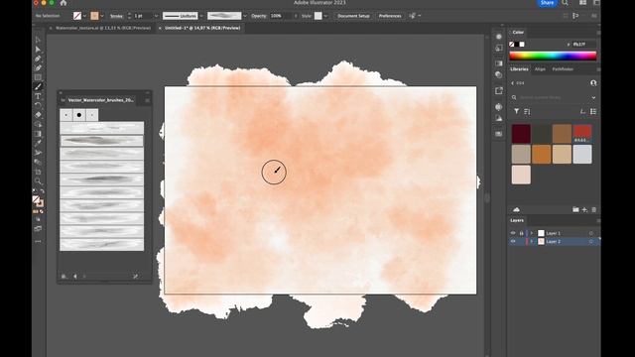The width and height of the screenshot is (635, 357).
Task: Create a new Libraries group folder
Action: [x=575, y=209]
